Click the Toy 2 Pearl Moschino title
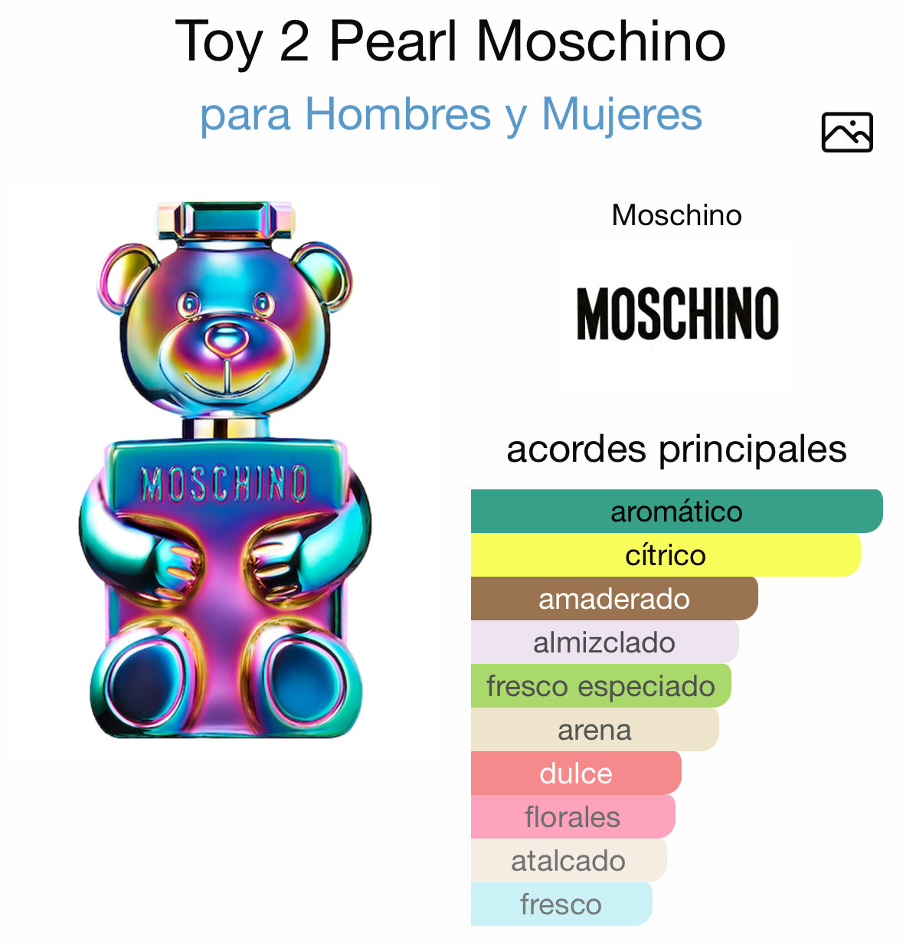The height and width of the screenshot is (945, 903). coord(450,41)
